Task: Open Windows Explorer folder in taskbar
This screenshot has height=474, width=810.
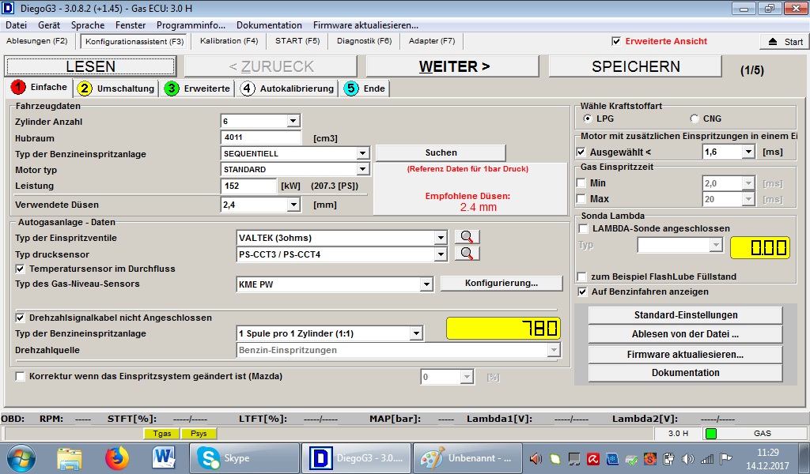Action: (70, 457)
